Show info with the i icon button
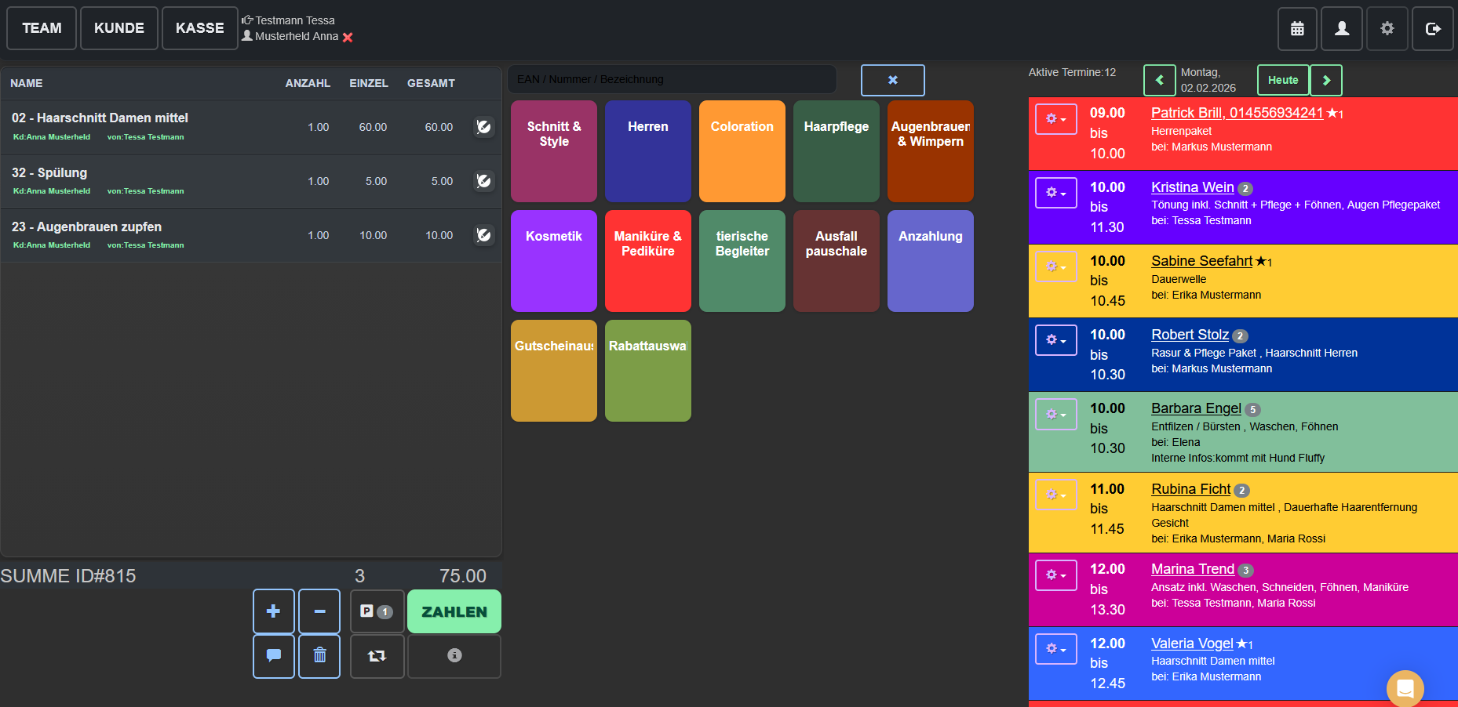Viewport: 1458px width, 707px height. coord(454,655)
